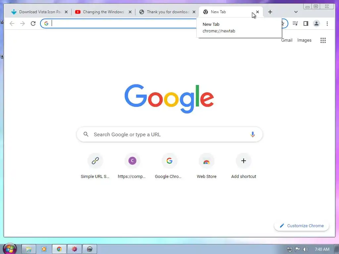Focus the Search Google or type a URL box
339x254 pixels.
pos(169,134)
